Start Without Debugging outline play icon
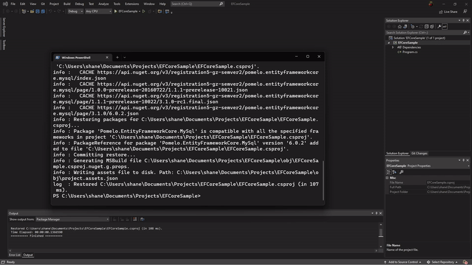 (143, 11)
